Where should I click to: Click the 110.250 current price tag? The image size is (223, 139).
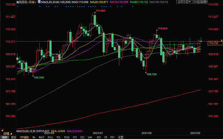tap(213, 43)
